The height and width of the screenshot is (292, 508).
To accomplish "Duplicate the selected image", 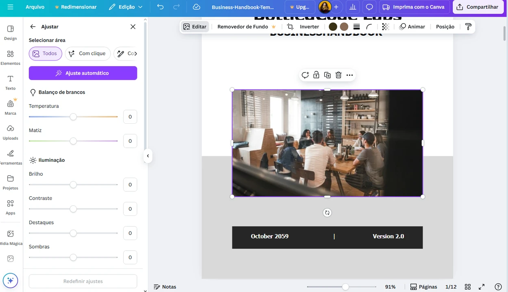I will pyautogui.click(x=327, y=75).
